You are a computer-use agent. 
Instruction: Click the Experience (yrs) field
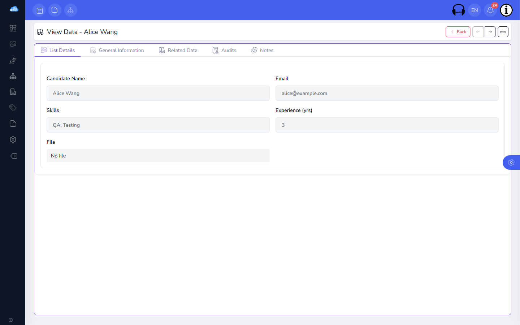click(x=387, y=125)
